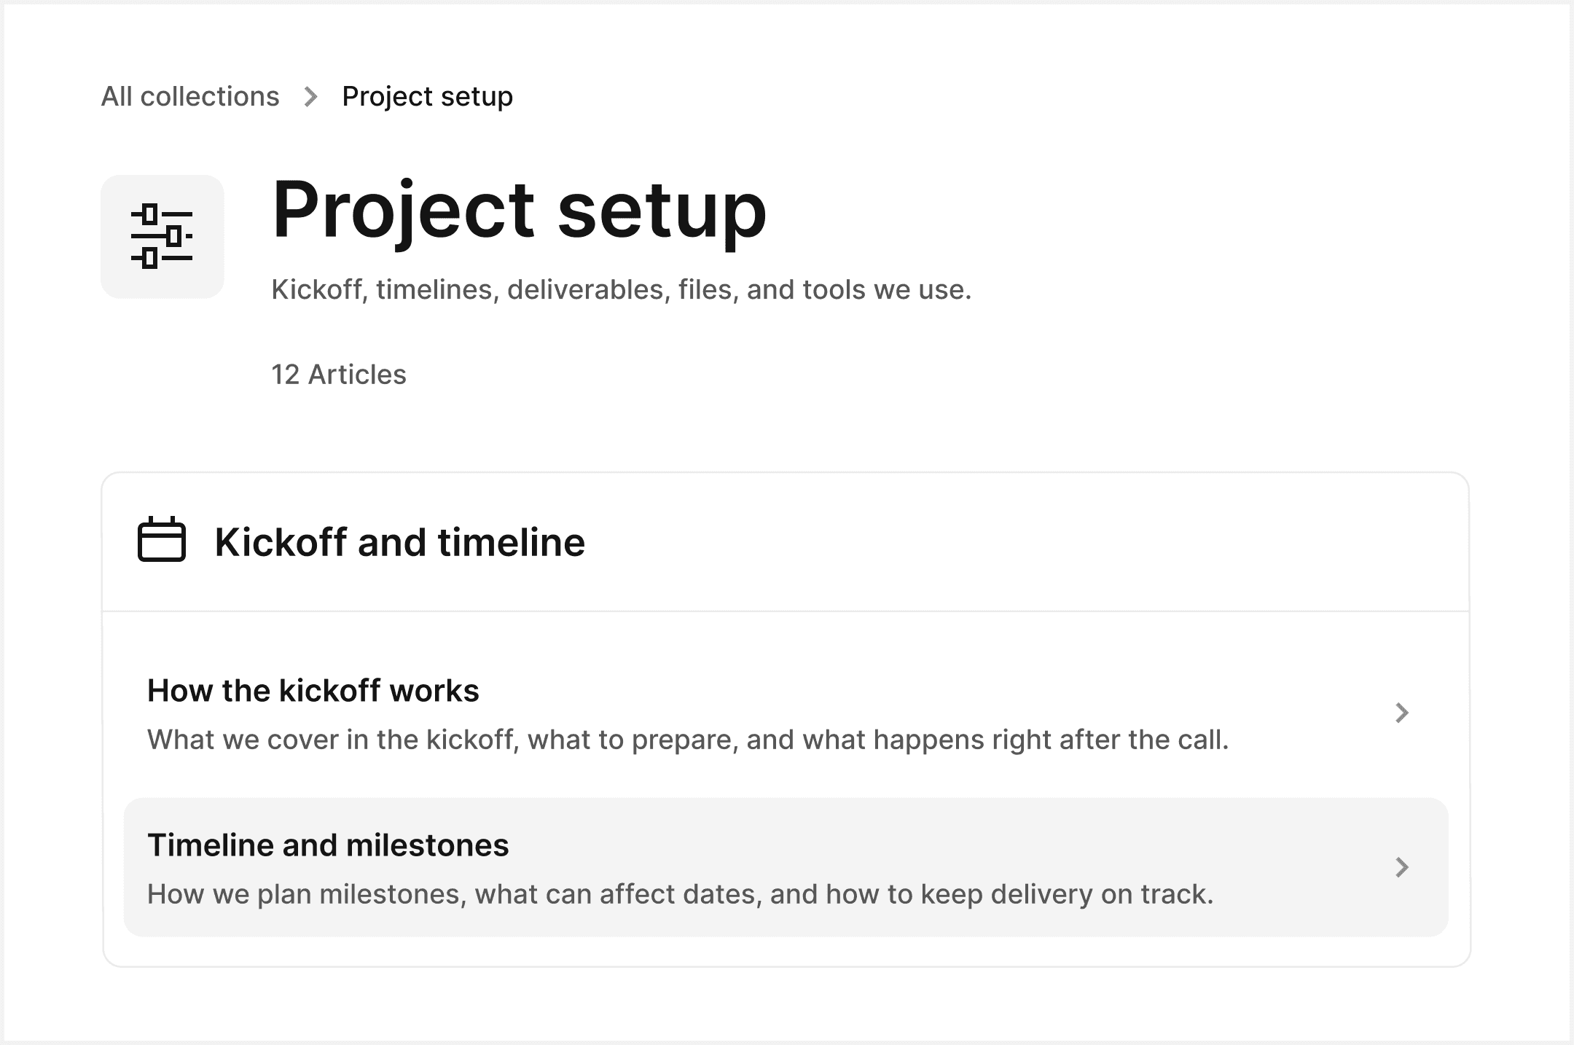Click the Kickoff and timeline section title
Viewport: 1574px width, 1045px height.
tap(399, 541)
